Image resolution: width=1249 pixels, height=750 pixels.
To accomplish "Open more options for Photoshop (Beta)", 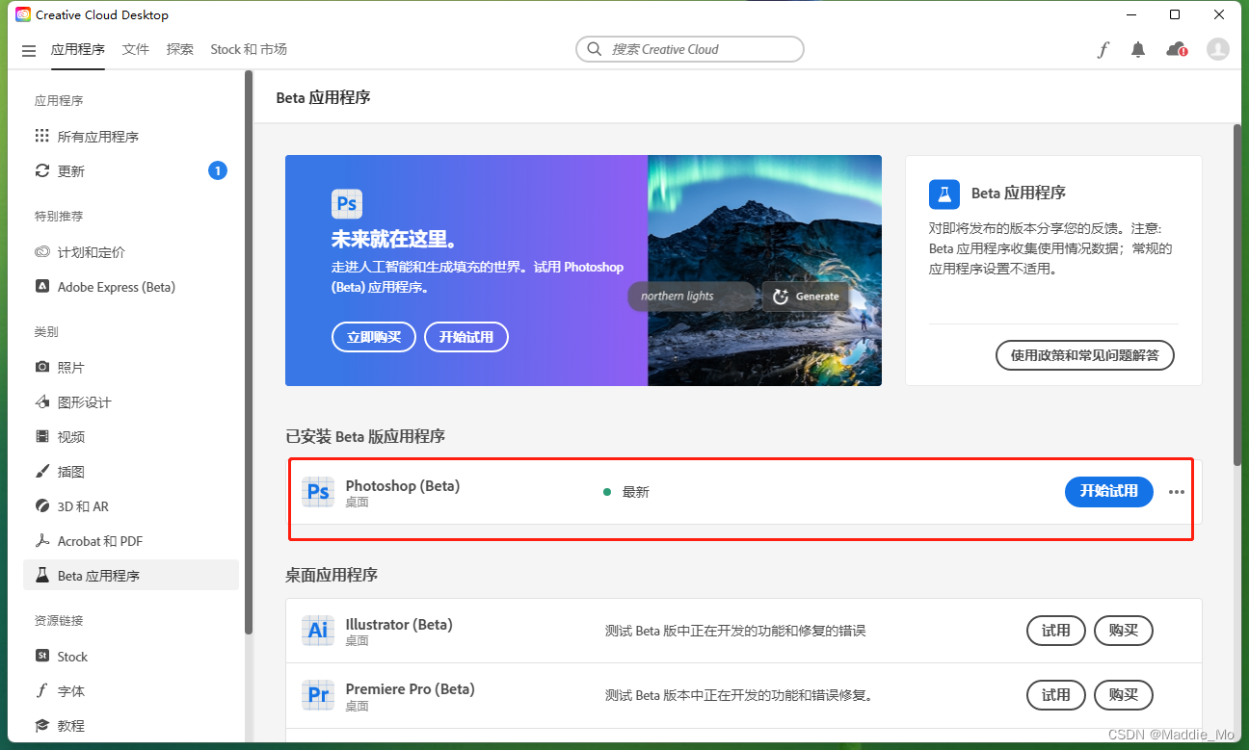I will tap(1177, 492).
